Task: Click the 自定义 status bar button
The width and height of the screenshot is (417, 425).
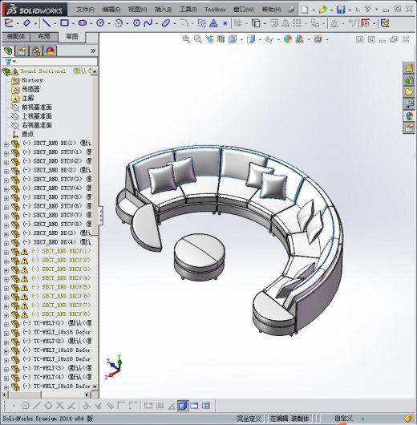Action: click(343, 419)
